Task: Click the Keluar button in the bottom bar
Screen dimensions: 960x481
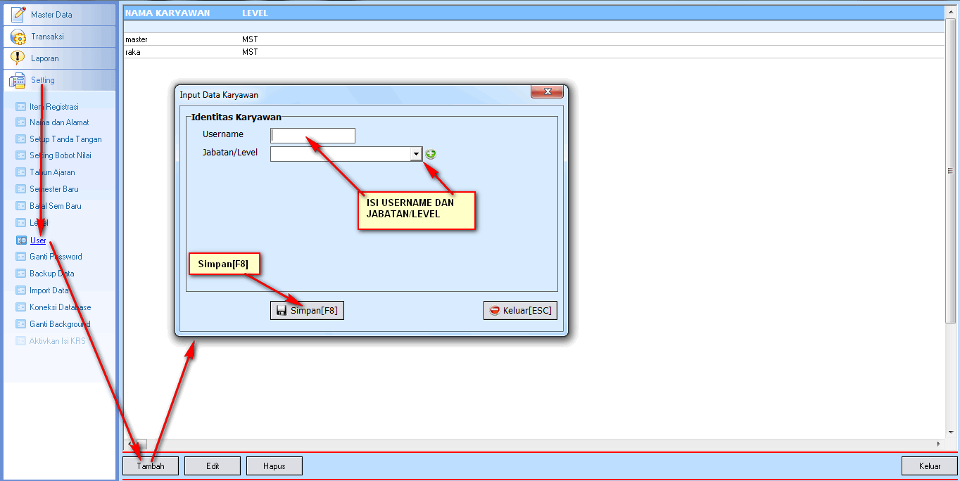Action: (x=930, y=466)
